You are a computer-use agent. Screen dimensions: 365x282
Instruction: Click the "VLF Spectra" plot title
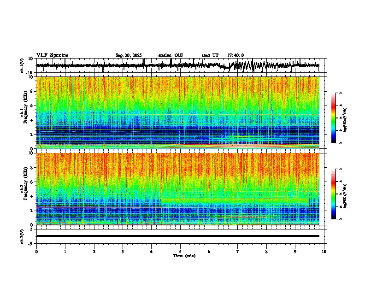click(x=52, y=55)
